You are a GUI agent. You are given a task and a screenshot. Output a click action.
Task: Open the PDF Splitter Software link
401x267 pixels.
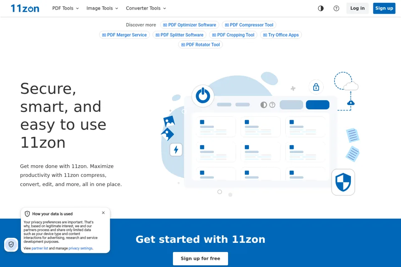point(179,35)
